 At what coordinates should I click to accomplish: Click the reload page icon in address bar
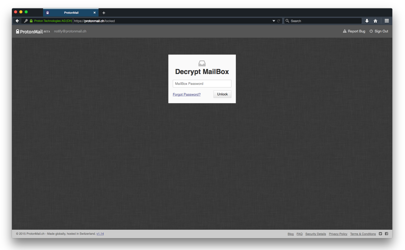[278, 21]
